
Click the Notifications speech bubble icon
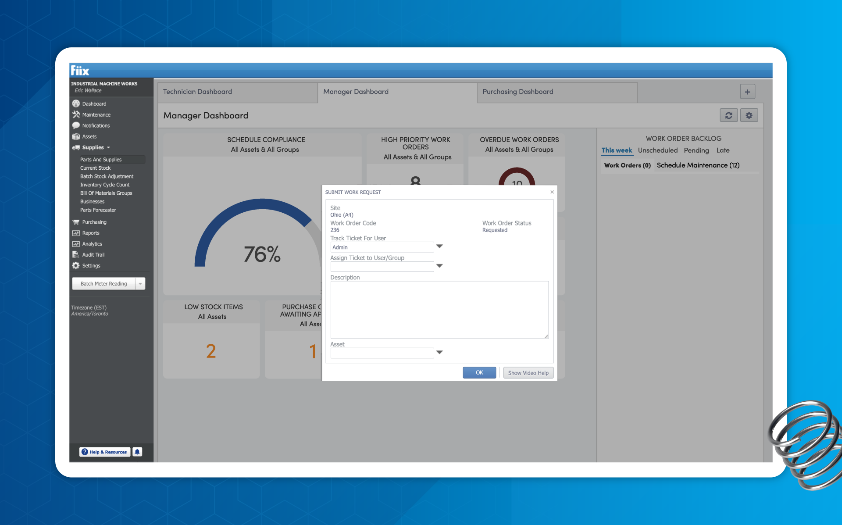[76, 125]
